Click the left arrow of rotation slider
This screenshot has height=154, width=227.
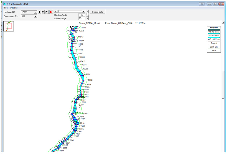[x=56, y=12]
